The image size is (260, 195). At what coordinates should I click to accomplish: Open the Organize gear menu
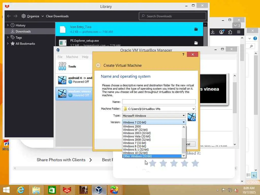point(32,16)
